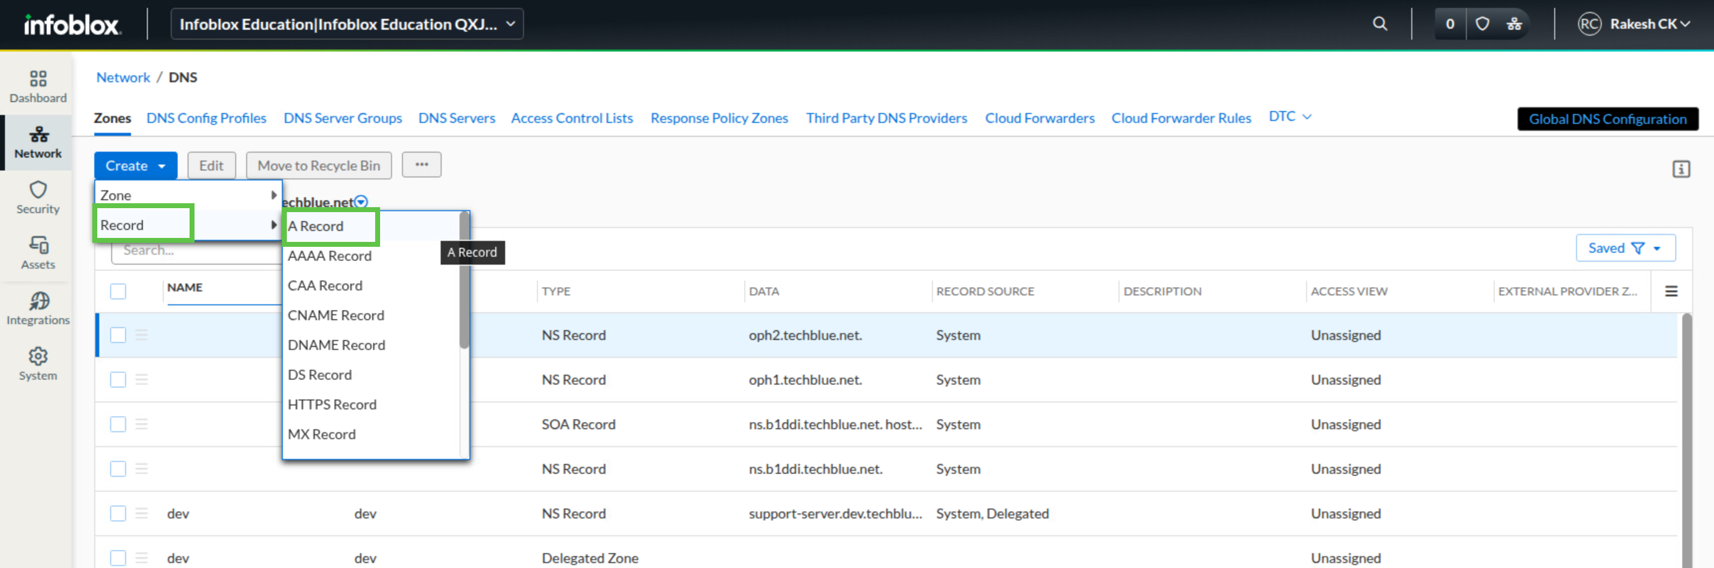Toggle the select-all checkbox in table header
This screenshot has height=568, width=1714.
click(118, 291)
